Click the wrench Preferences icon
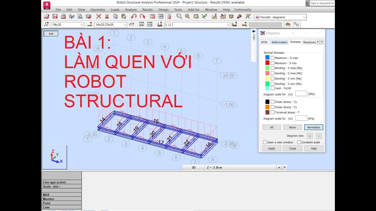Screen dimensions: 376x211 click(239, 17)
